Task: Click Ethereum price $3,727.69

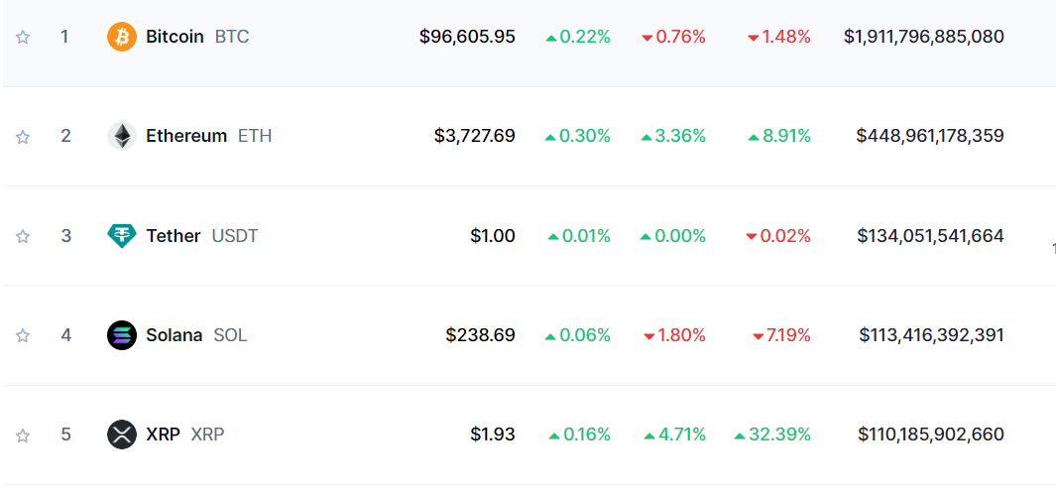Action: pyautogui.click(x=474, y=136)
